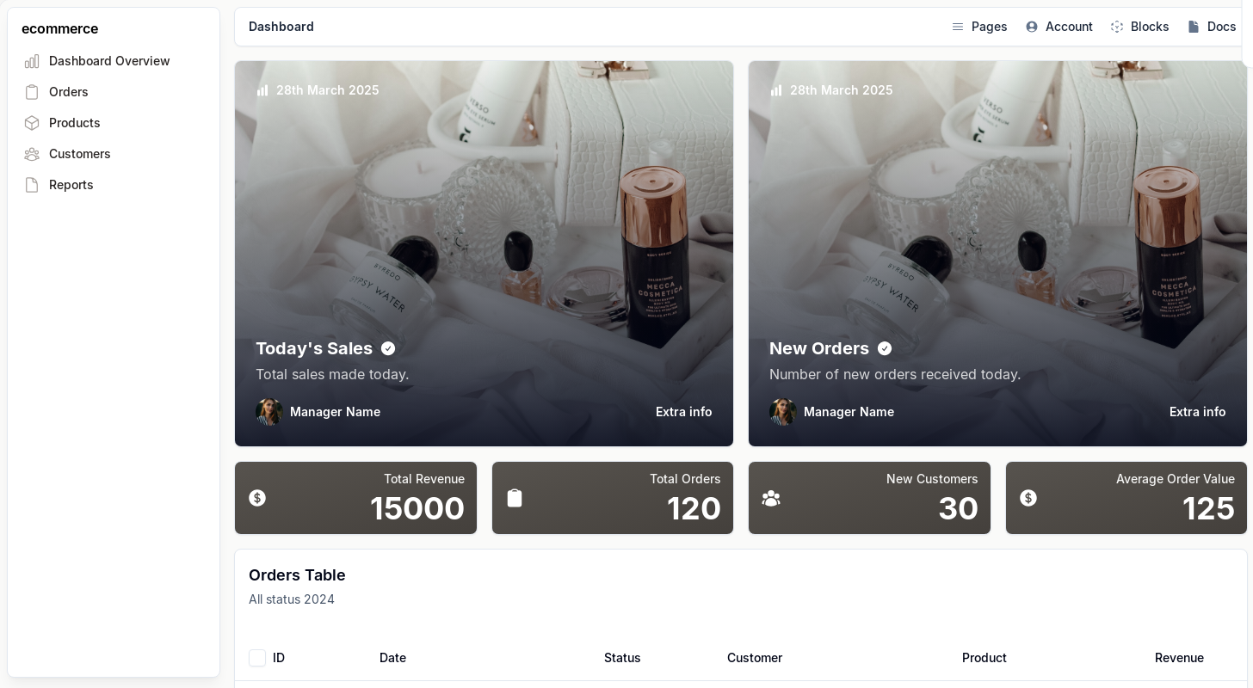This screenshot has width=1253, height=688.
Task: Open the Blocks menu in top bar
Action: (x=1140, y=27)
